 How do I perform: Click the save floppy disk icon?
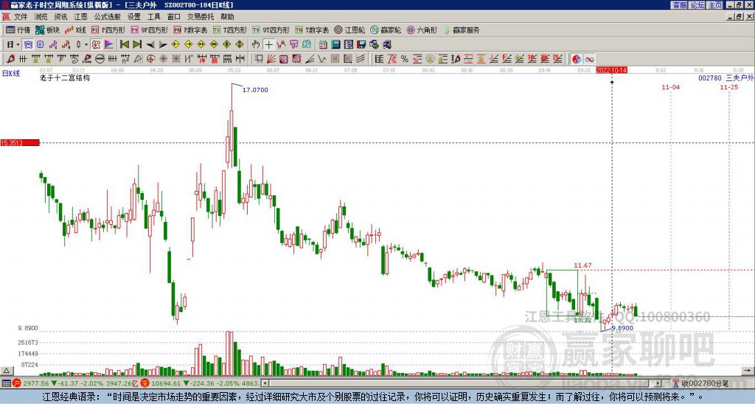point(361,44)
